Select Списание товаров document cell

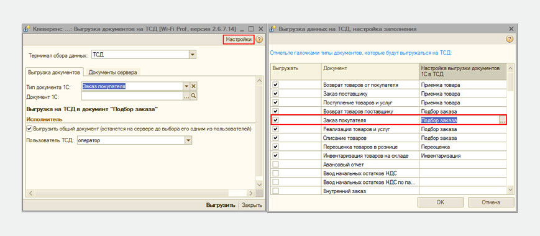click(370, 138)
